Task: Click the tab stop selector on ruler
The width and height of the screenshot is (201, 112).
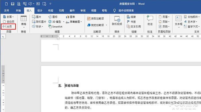Action: tap(3, 37)
